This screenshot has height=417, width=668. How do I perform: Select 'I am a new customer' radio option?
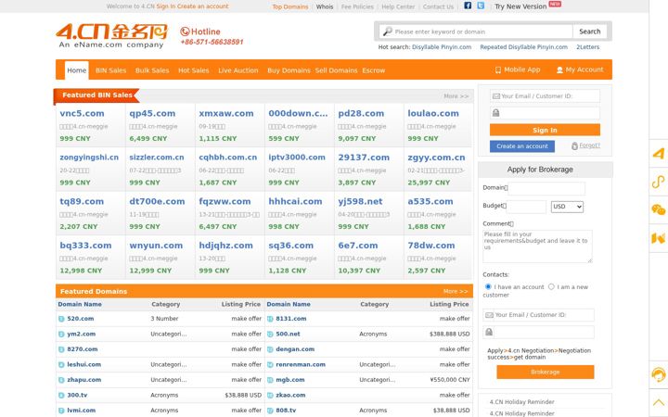coord(551,286)
